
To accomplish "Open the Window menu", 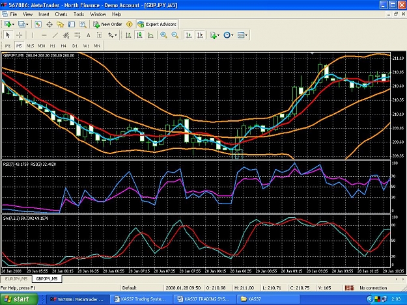I will (98, 14).
